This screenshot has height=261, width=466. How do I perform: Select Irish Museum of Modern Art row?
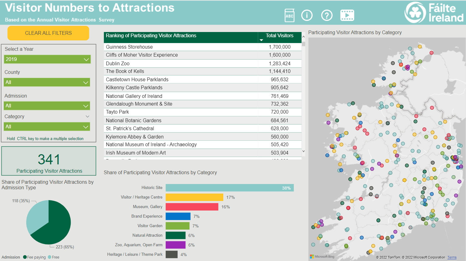click(203, 153)
